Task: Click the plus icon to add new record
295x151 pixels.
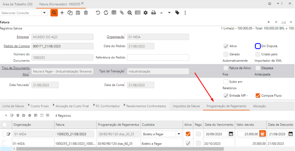Action: pos(62,13)
